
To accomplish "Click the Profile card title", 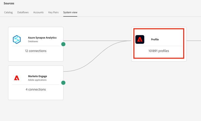I will point(155,39).
